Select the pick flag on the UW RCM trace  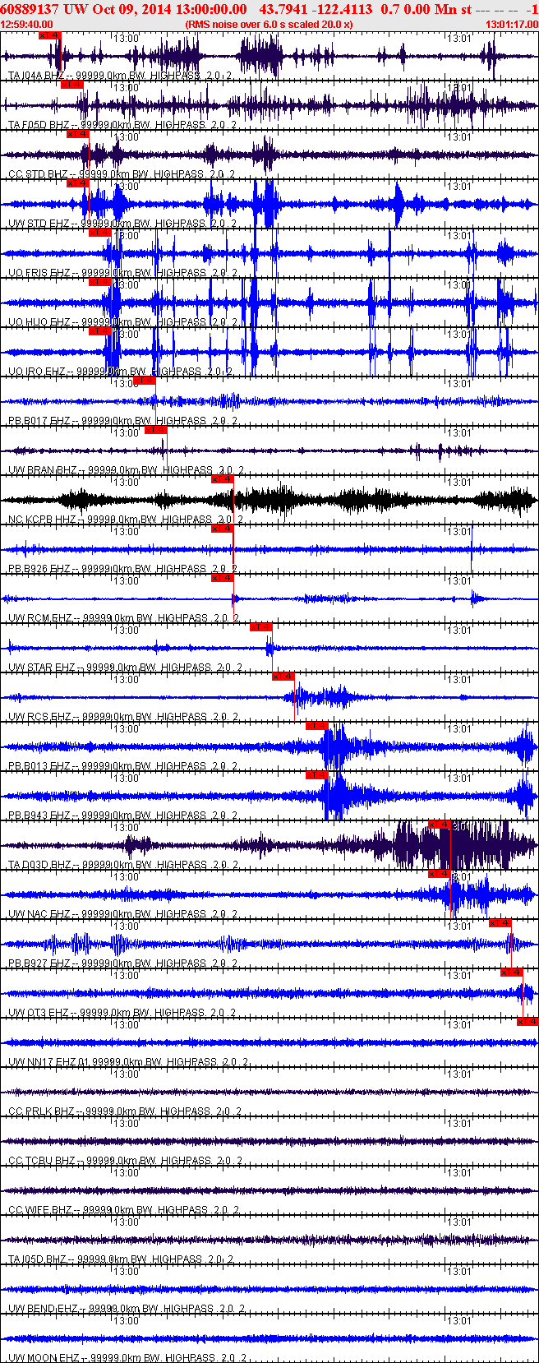223,578
